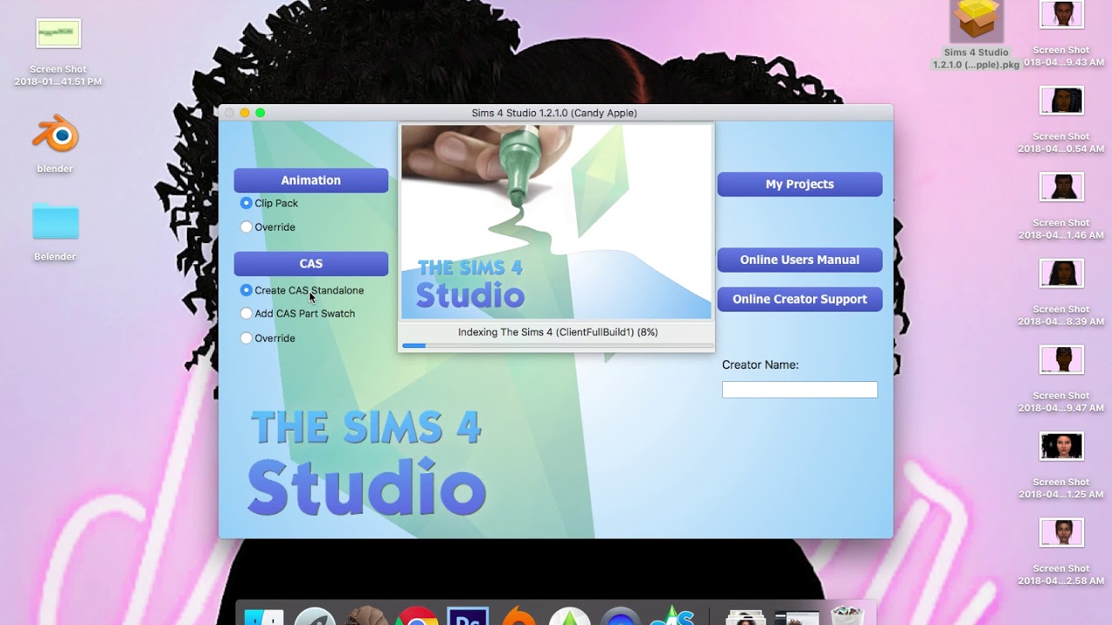Viewport: 1112px width, 625px height.
Task: Select the Screen Shot ending 0.54 AM
Action: (x=1062, y=100)
